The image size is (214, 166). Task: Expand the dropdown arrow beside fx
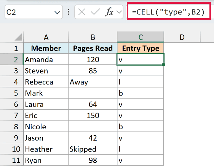pos(119,13)
